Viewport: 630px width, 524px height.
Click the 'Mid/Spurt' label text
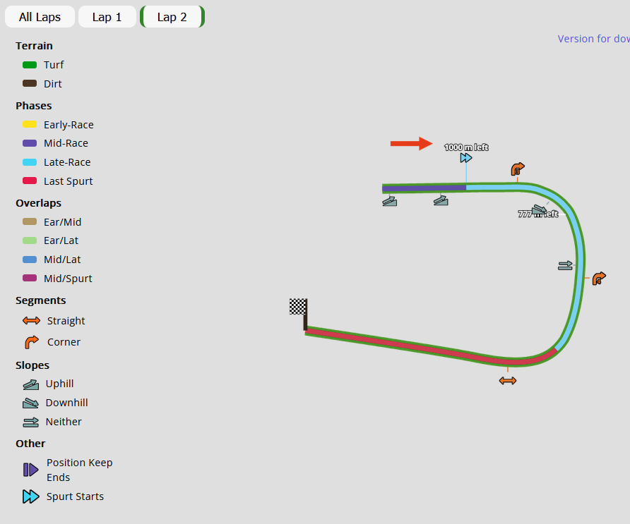pyautogui.click(x=68, y=279)
